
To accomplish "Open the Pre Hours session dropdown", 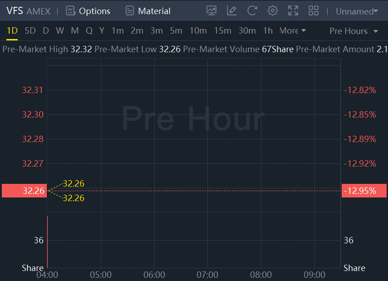I will [x=354, y=31].
